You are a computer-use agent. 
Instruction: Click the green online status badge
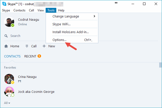(13, 25)
